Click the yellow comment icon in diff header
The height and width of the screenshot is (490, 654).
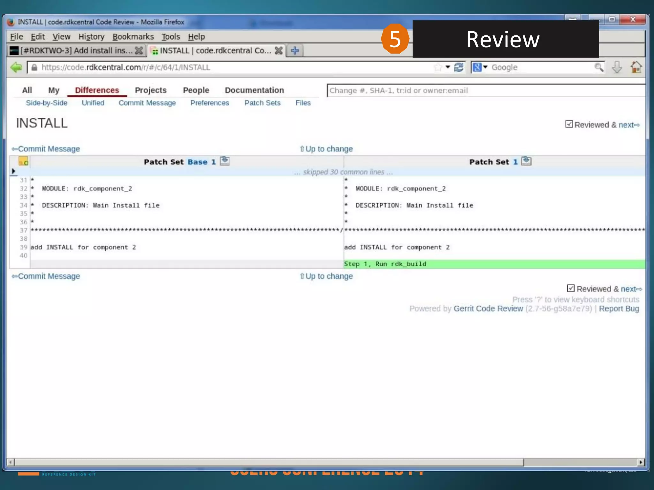(x=23, y=161)
